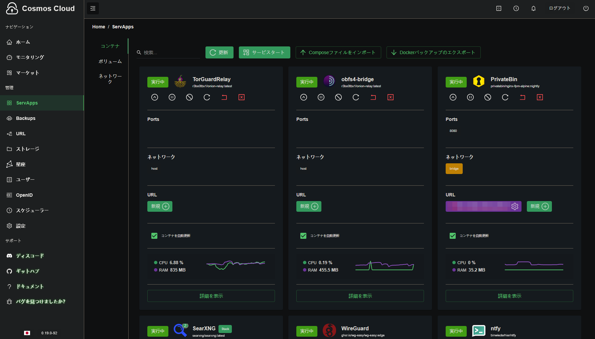Recreate the PrivateBin container

pyautogui.click(x=523, y=97)
